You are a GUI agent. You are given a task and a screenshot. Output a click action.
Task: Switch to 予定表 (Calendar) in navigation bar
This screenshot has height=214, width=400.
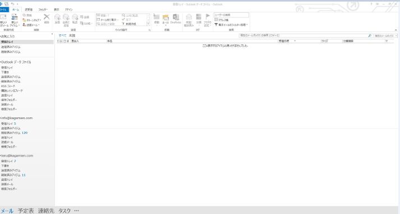26,211
